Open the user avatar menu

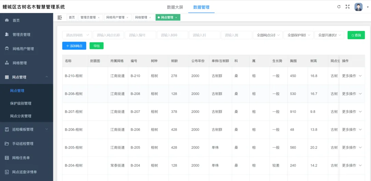[x=358, y=7]
